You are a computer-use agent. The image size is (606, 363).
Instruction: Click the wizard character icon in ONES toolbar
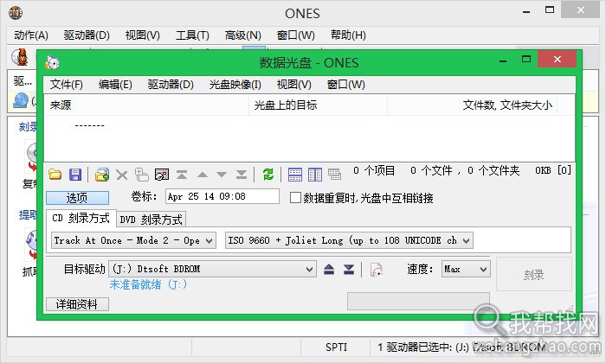click(x=20, y=57)
